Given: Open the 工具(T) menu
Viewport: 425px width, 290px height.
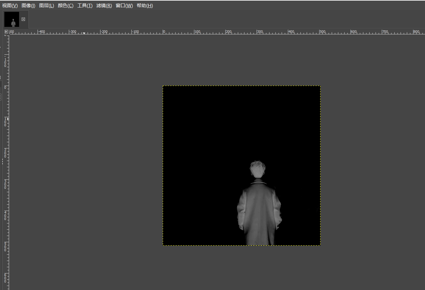Looking at the screenshot, I should [85, 6].
